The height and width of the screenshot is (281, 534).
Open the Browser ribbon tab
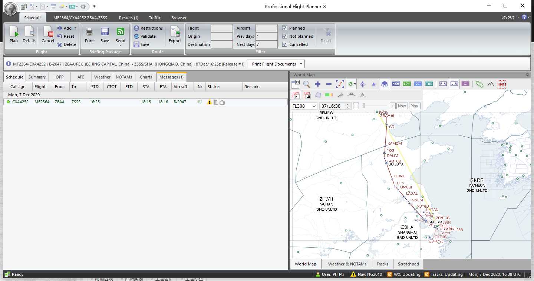coord(179,18)
